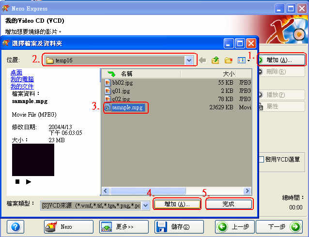Enable the 啓用VCD選單 checkbox
Image resolution: width=309 pixels, height=237 pixels.
(262, 159)
